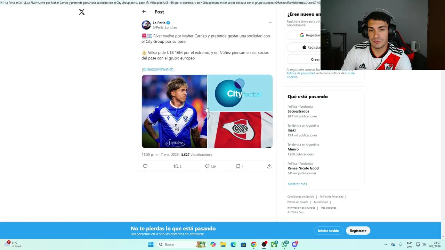Open WhatsApp from the taskbar

point(285,244)
